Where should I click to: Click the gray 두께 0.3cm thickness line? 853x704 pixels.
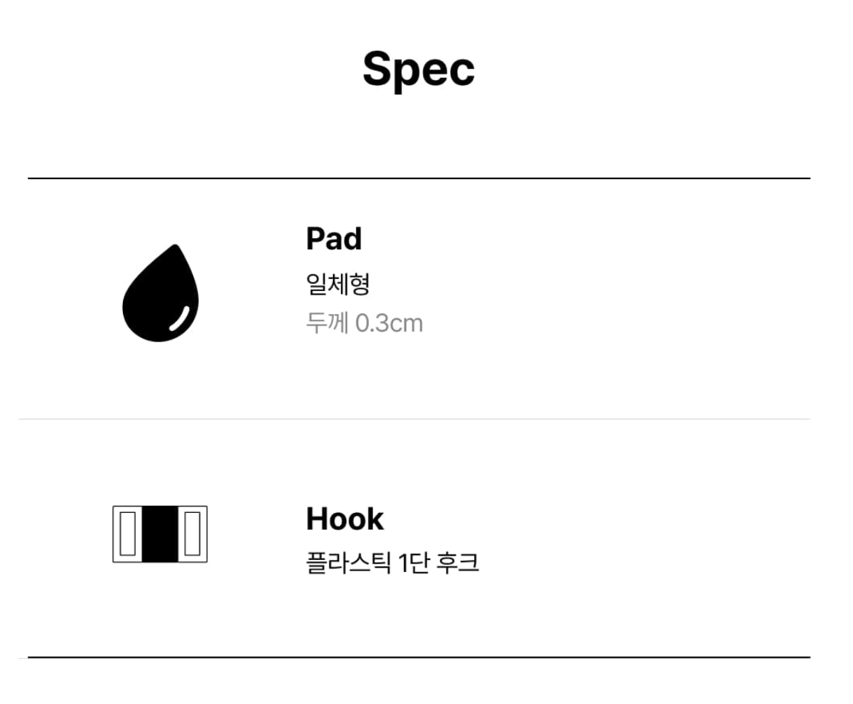[364, 323]
